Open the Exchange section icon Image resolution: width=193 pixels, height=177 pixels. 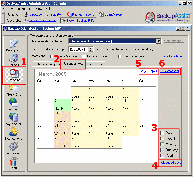14,102
